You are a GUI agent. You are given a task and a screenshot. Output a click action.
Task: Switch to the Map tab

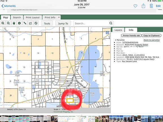pos(5,18)
